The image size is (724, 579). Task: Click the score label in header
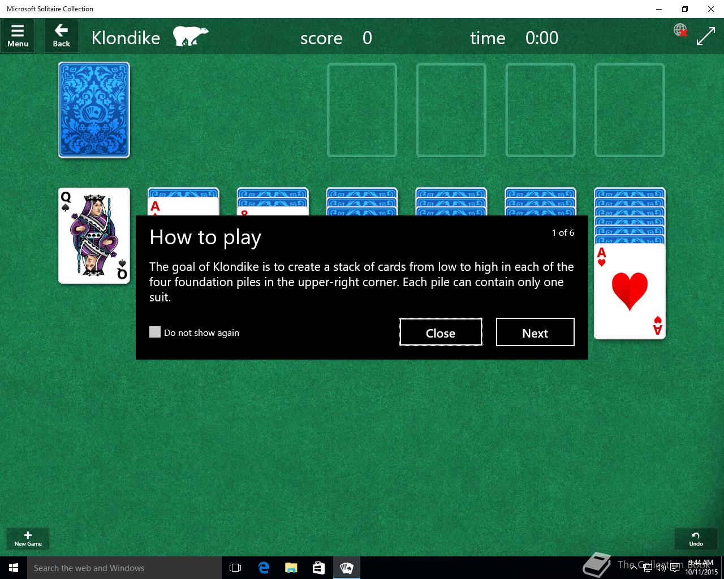[321, 38]
